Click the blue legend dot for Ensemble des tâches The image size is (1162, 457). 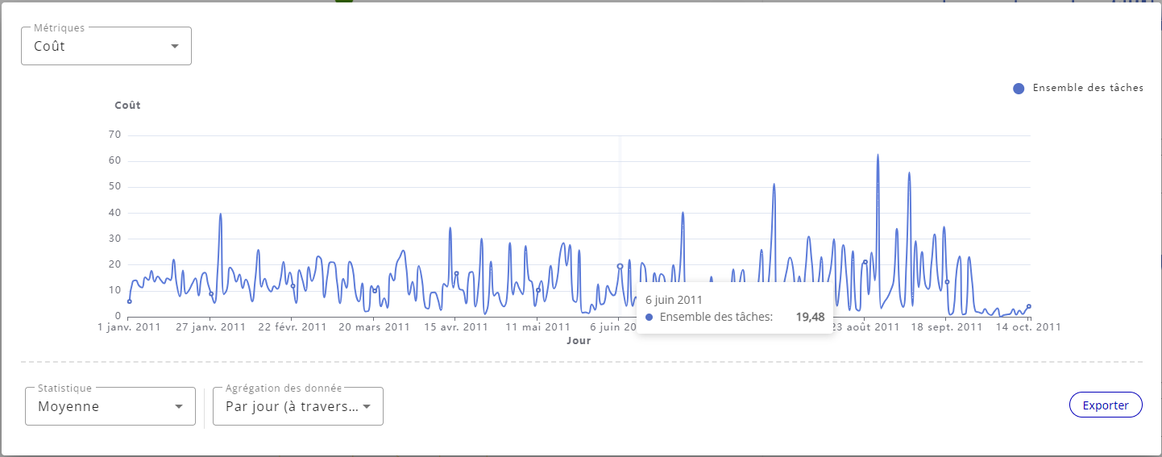[x=1019, y=89]
